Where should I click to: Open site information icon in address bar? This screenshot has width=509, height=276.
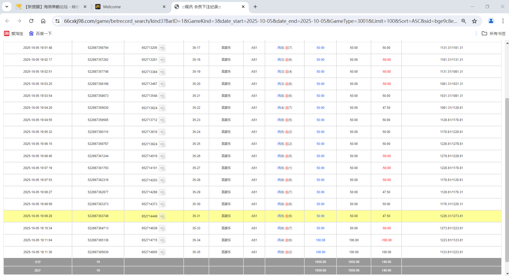pos(57,21)
